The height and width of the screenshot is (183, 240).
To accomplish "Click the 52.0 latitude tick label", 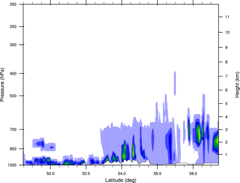I will (86, 174).
